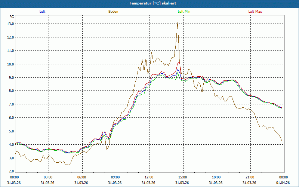Click the 12:00 time axis label

pyautogui.click(x=149, y=177)
